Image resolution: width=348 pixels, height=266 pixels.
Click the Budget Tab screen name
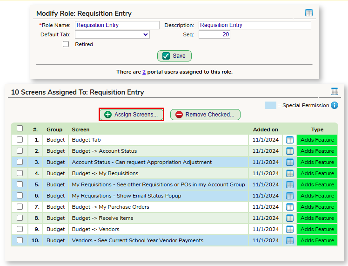coord(86,140)
